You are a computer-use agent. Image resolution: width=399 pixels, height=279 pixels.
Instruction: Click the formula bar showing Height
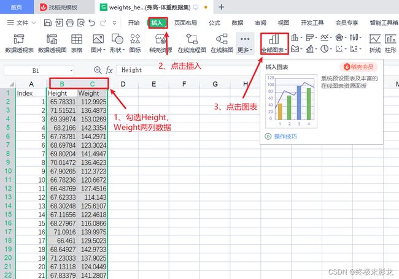pos(187,70)
